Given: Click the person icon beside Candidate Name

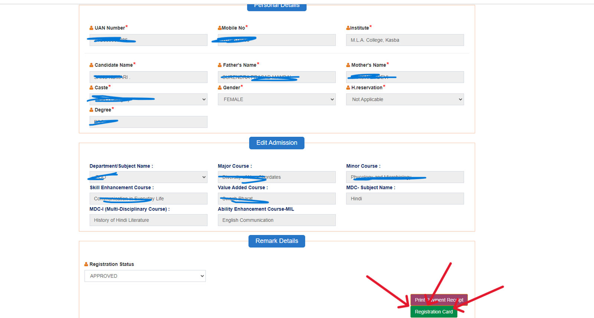Looking at the screenshot, I should click(91, 65).
